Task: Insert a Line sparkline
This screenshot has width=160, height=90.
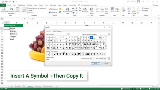Action: tap(97, 10)
